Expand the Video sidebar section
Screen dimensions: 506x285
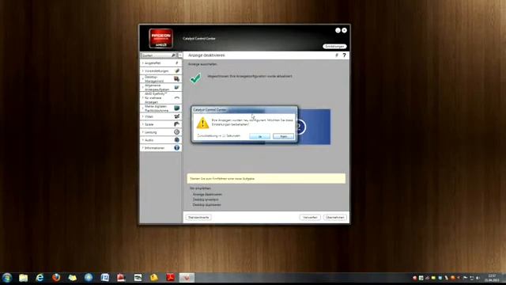(160, 116)
